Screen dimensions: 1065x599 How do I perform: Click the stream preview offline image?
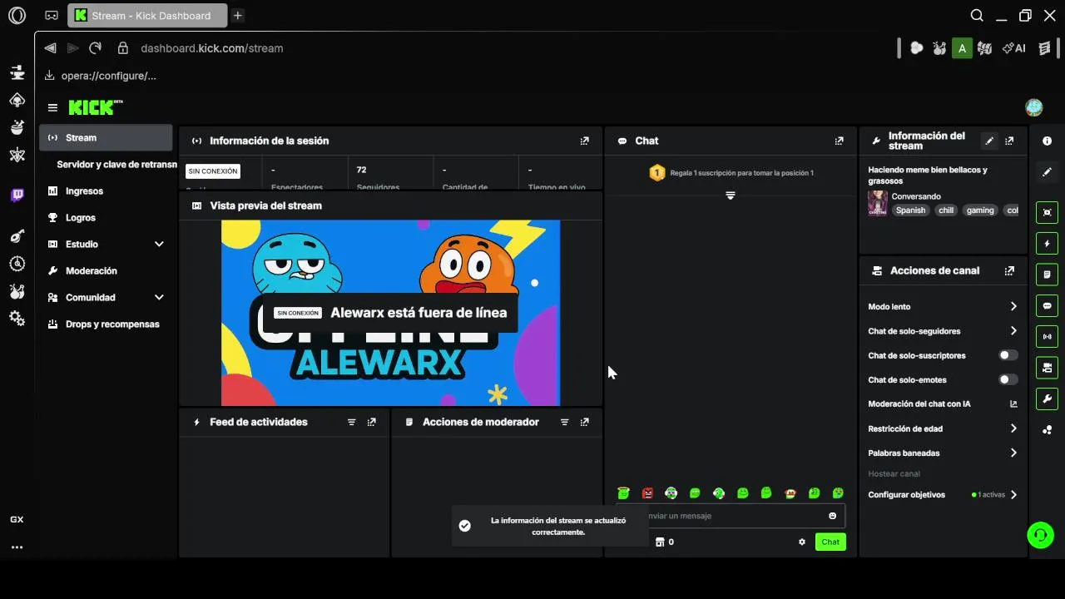[x=390, y=313]
